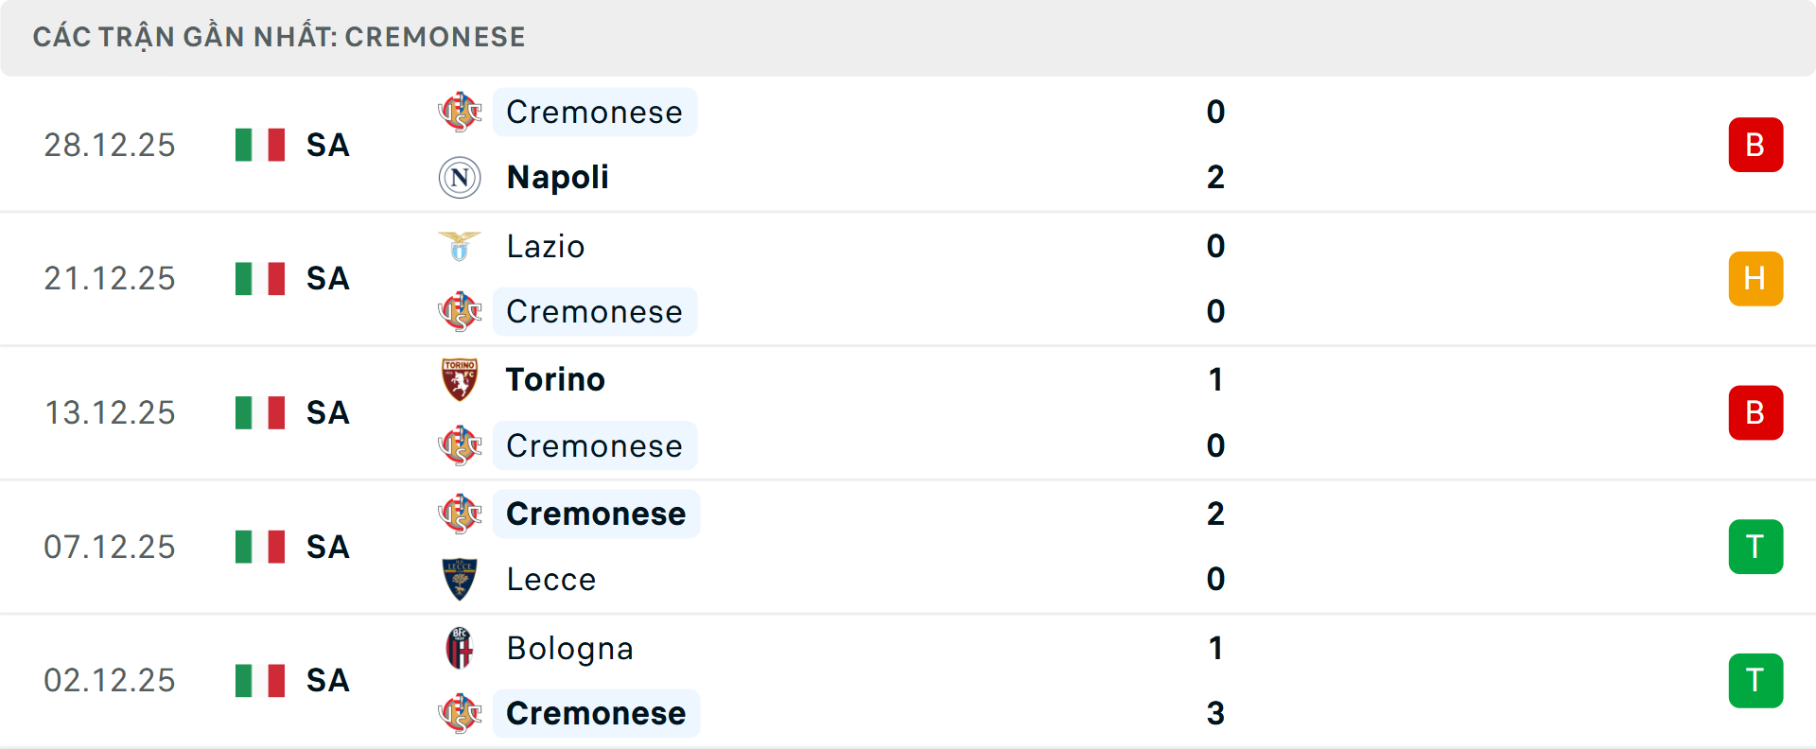The image size is (1816, 749).
Task: Click the red B badge for Napoli match
Action: click(x=1755, y=145)
